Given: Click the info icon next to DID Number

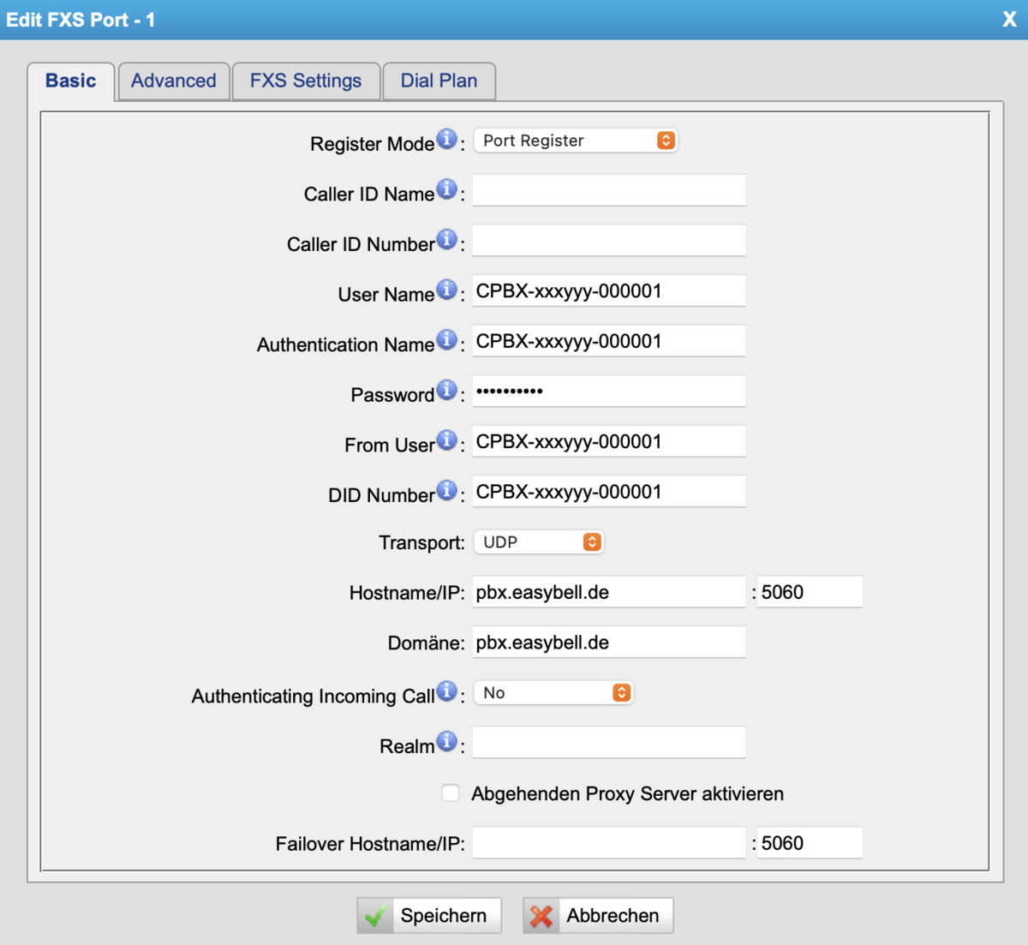Looking at the screenshot, I should click(446, 490).
